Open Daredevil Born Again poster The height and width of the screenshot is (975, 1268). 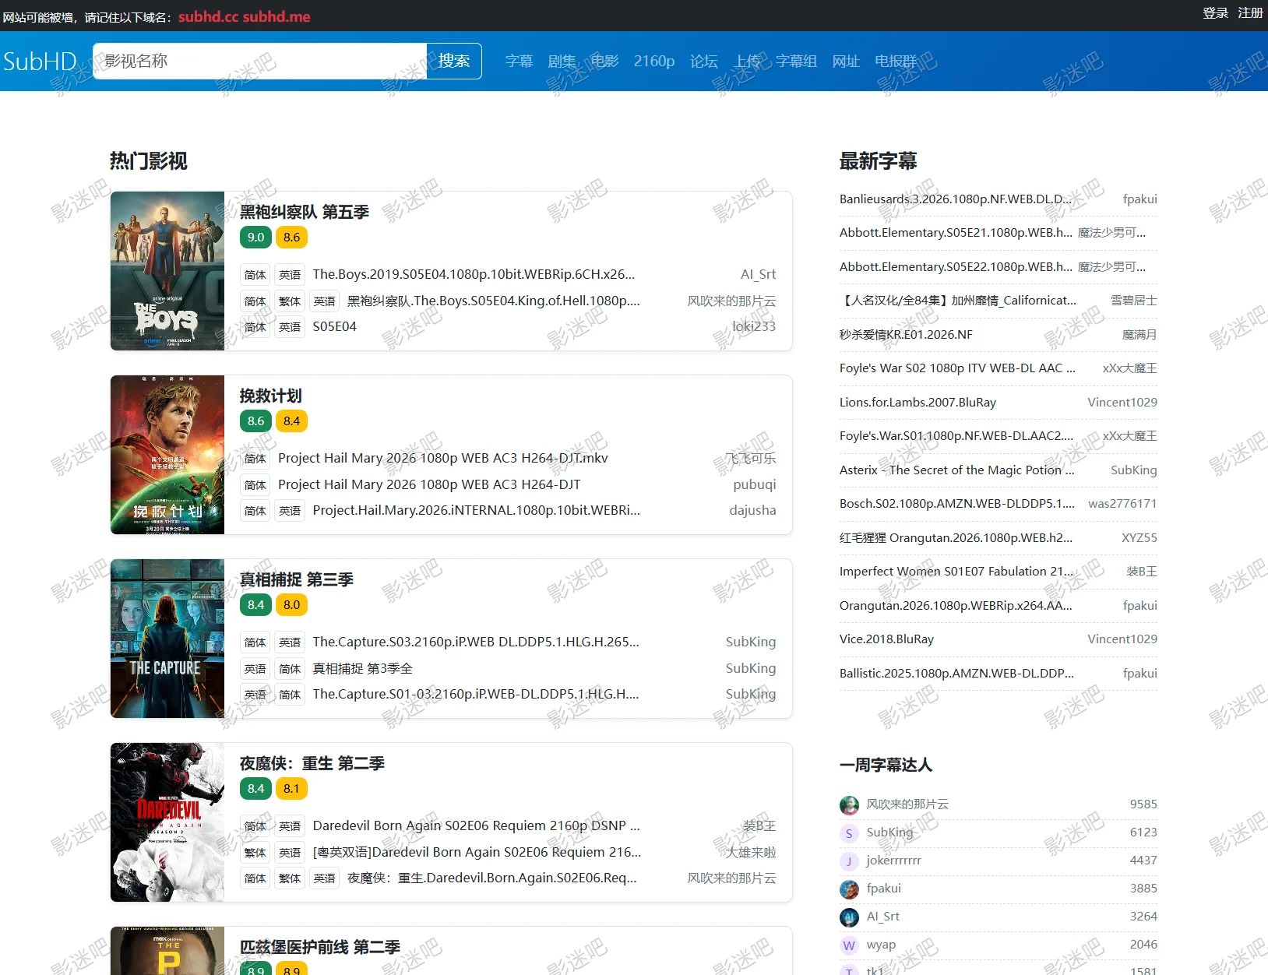click(167, 822)
